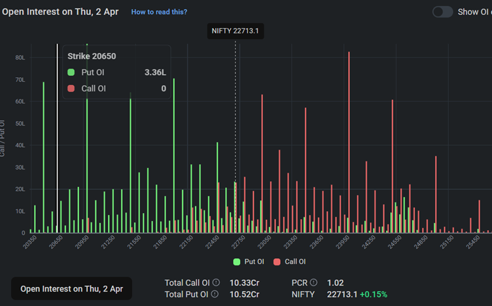The image size is (492, 306).
Task: Click the info icon beside Total Call OI
Action: coord(216,282)
